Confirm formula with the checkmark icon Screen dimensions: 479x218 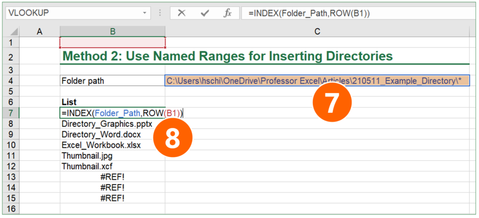pos(204,13)
